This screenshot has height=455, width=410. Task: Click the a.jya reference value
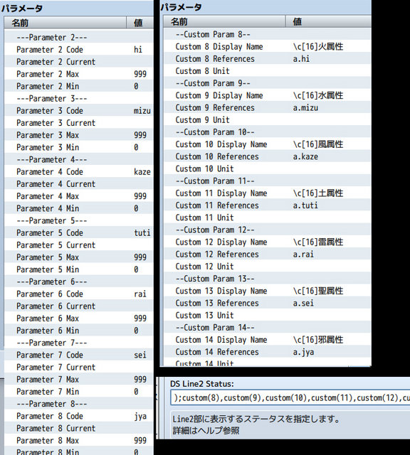tap(303, 352)
